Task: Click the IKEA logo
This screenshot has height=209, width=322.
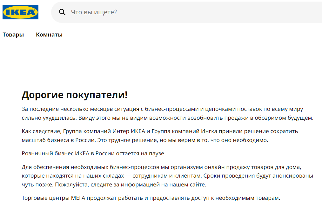Action: point(20,12)
